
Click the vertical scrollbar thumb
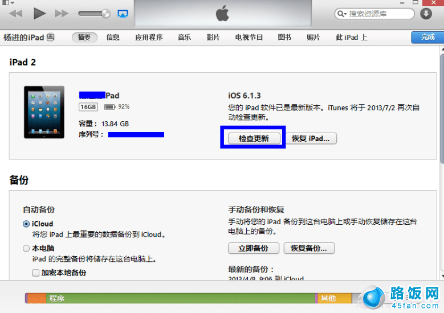pyautogui.click(x=442, y=109)
